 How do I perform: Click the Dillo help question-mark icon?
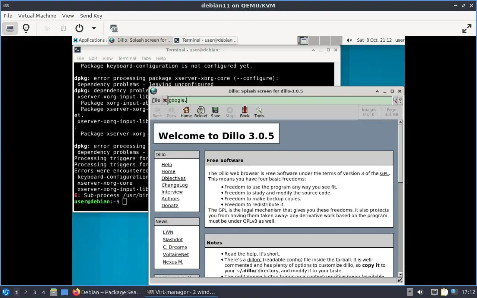pyautogui.click(x=401, y=100)
